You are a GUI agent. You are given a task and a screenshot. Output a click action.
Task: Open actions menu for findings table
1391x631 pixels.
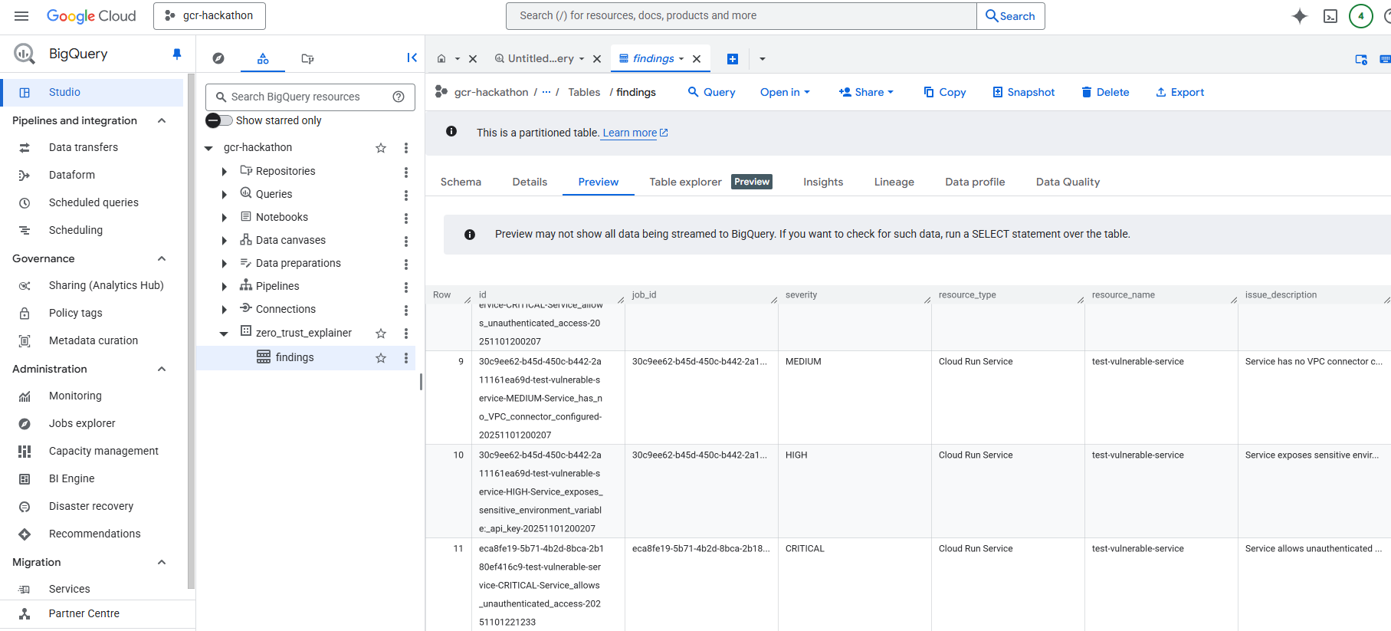(x=406, y=358)
